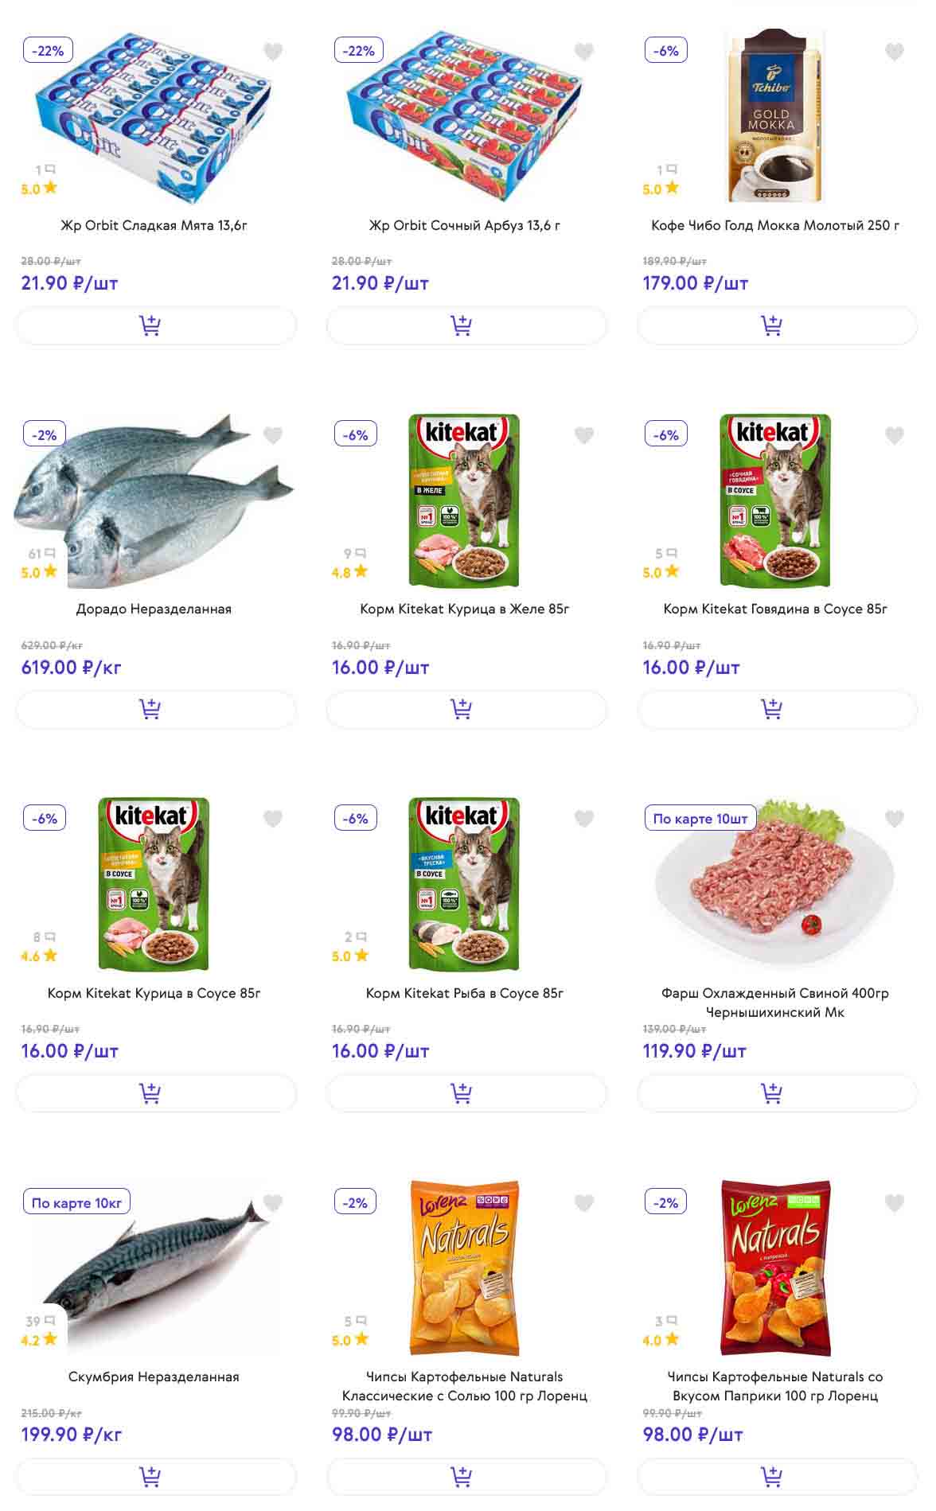Screen dimensions: 936x1511
Task: Open the 5.0 star rating on Дорадо
Action: 39,572
